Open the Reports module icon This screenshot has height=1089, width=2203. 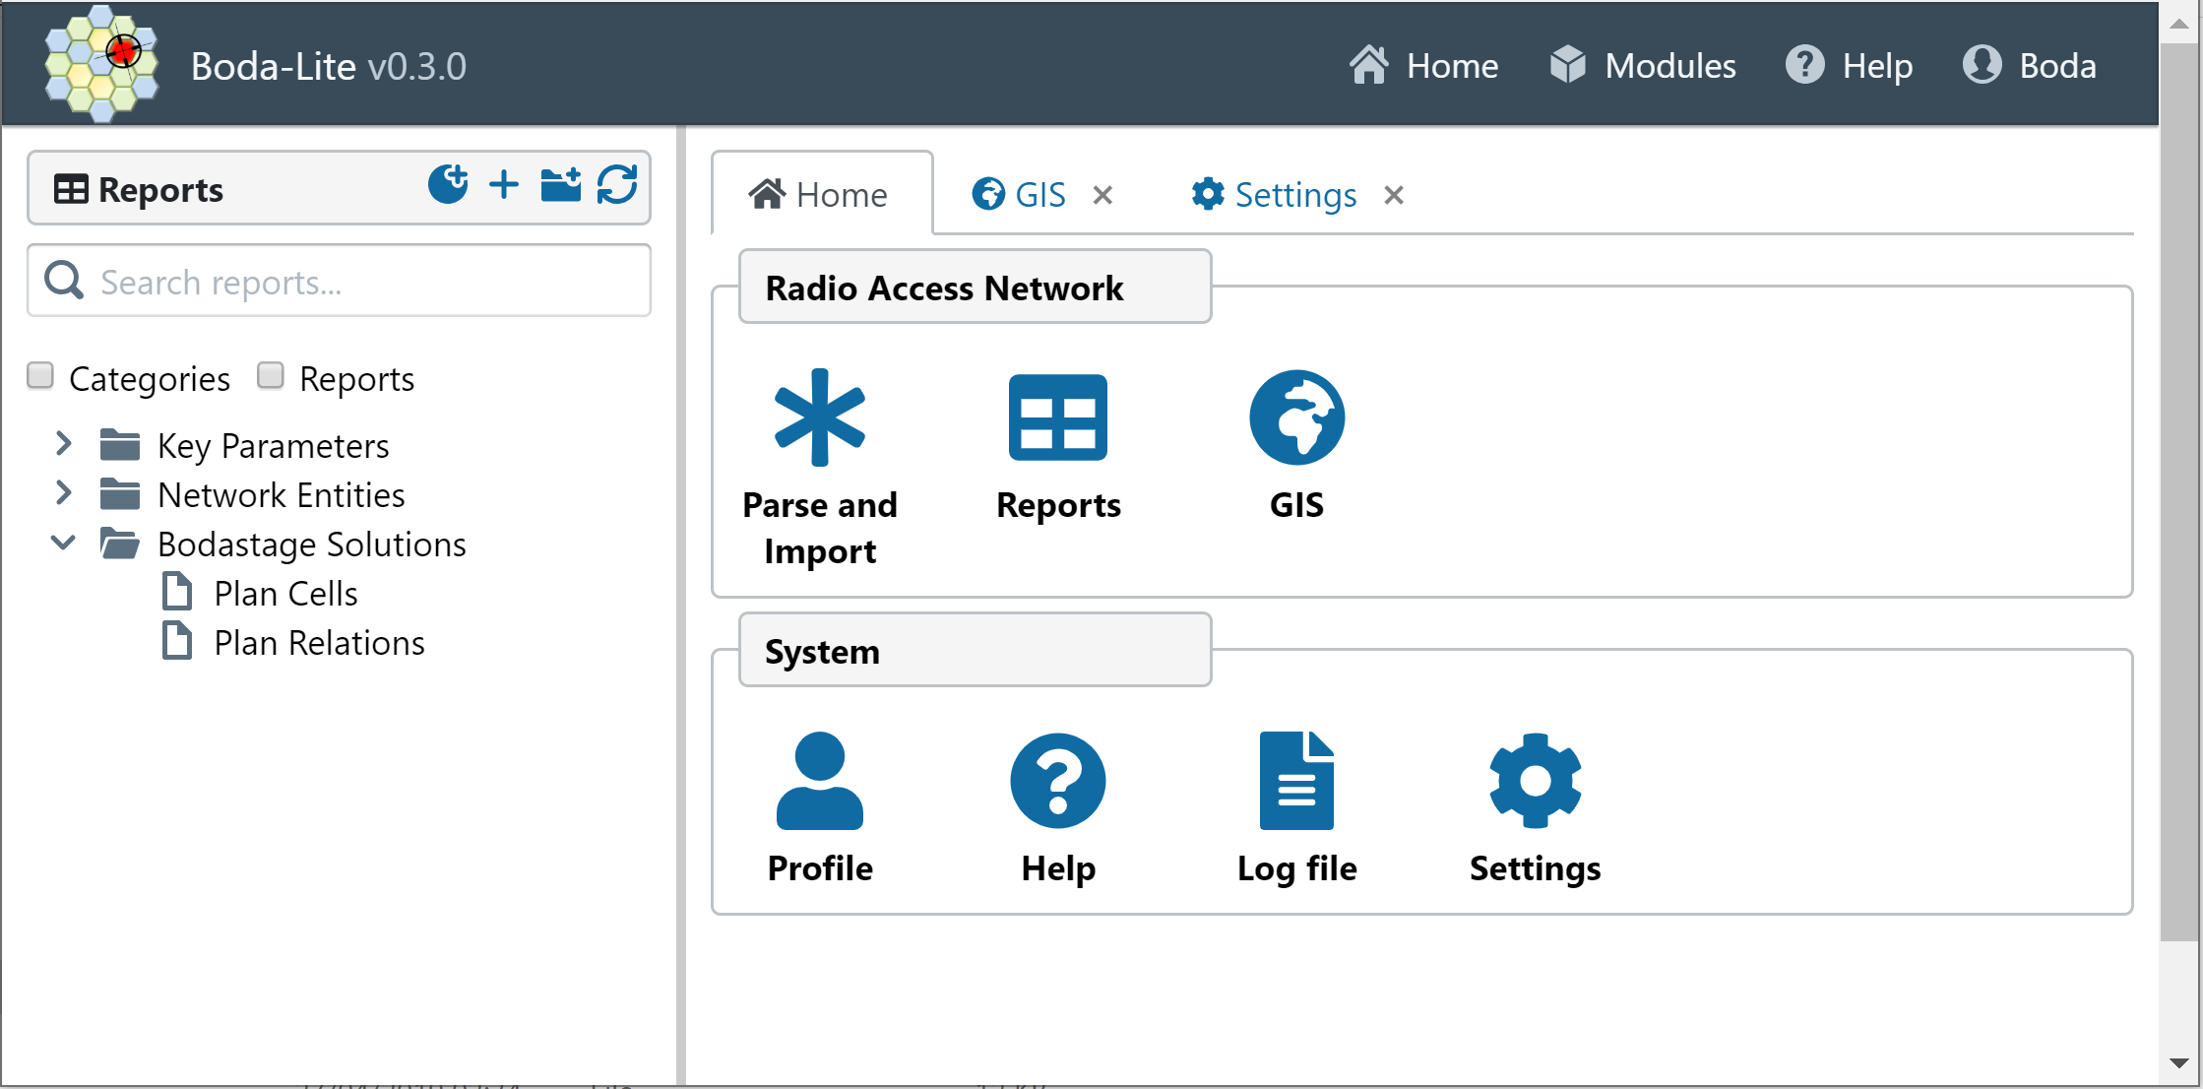coord(1057,417)
